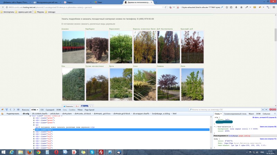Open the base.css (строка 13) source link
Image resolution: width=277 pixels, height=155 pixels.
coord(268,139)
